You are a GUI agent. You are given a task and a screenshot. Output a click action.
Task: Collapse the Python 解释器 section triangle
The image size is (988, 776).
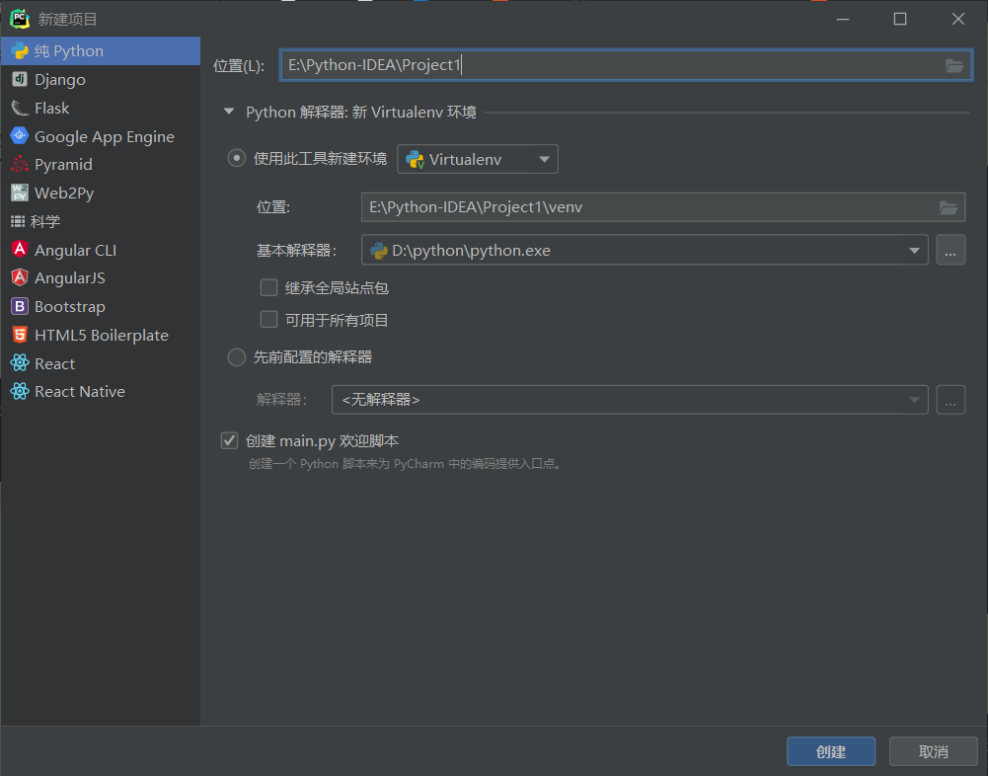click(x=229, y=112)
